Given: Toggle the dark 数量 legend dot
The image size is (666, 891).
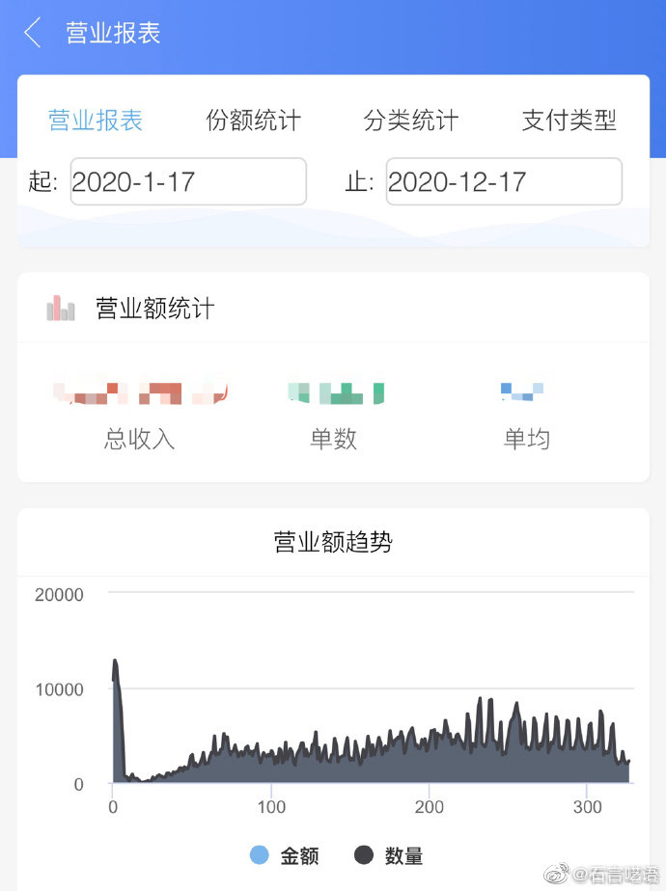Looking at the screenshot, I should pyautogui.click(x=364, y=855).
